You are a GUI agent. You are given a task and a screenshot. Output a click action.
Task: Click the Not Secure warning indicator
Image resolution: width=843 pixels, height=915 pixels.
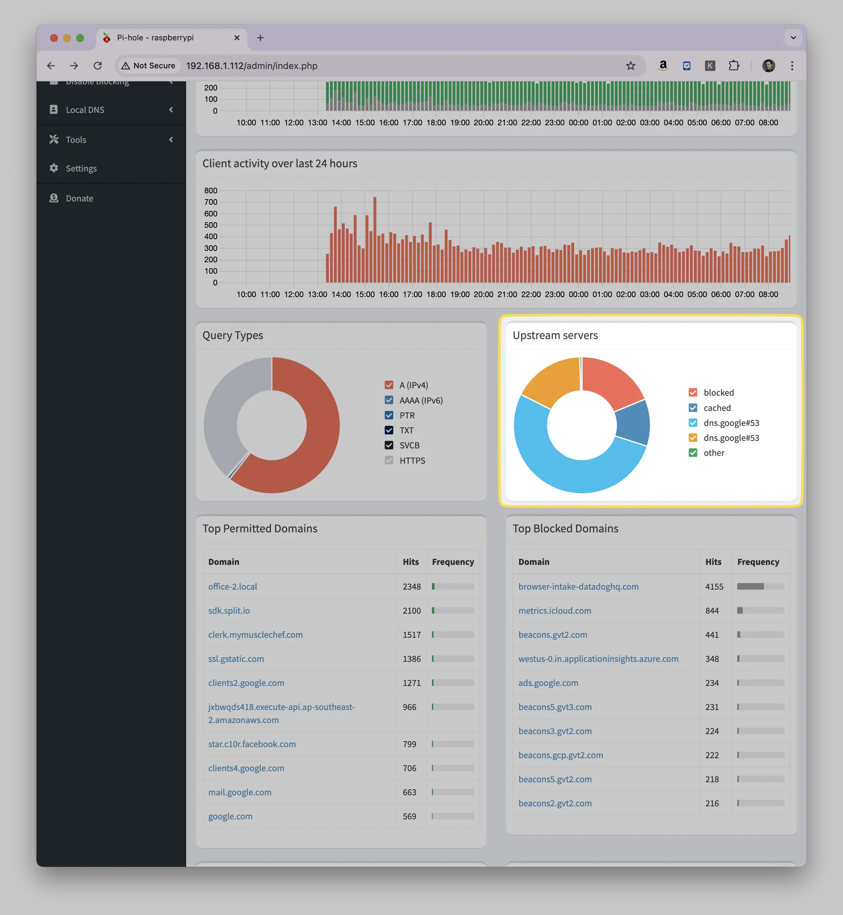(148, 66)
